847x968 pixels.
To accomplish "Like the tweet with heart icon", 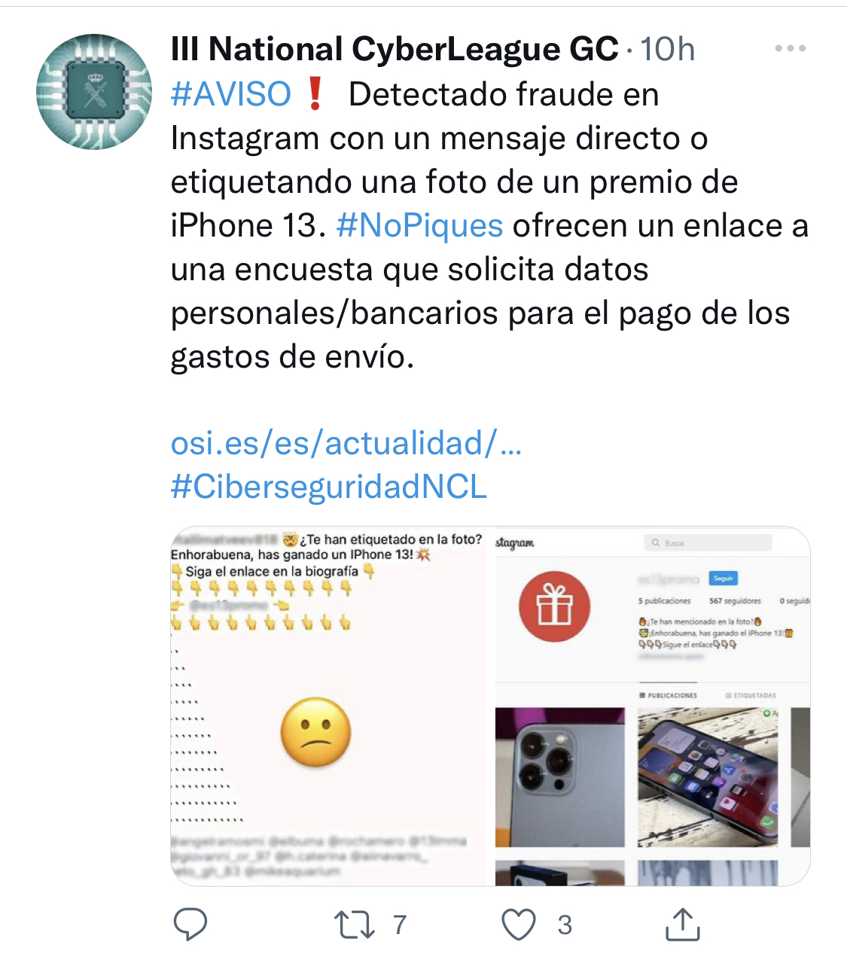I will [519, 924].
